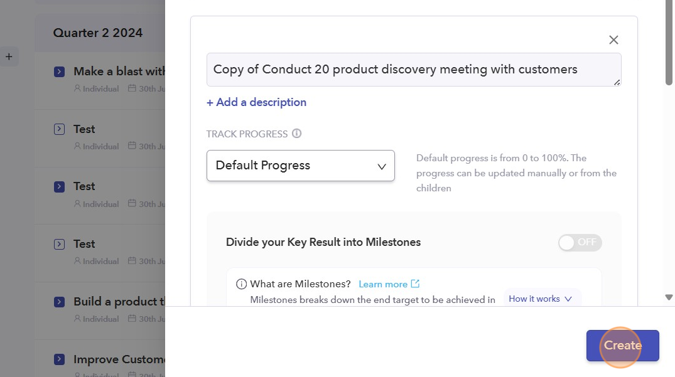Close the key result dialog with X
The image size is (675, 377).
tap(613, 40)
